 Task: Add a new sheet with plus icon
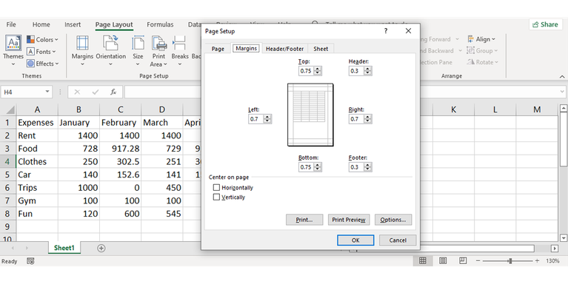[101, 248]
